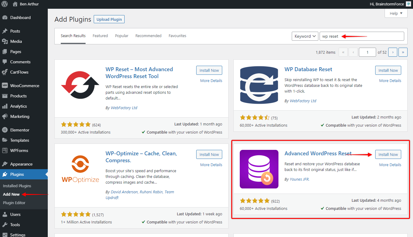Click the WP Reset plugin logo
Screen dimensions: 413x237
click(x=80, y=85)
